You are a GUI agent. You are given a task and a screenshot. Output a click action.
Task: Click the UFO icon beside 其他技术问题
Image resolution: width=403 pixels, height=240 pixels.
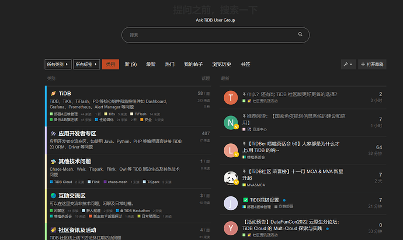tap(53, 161)
